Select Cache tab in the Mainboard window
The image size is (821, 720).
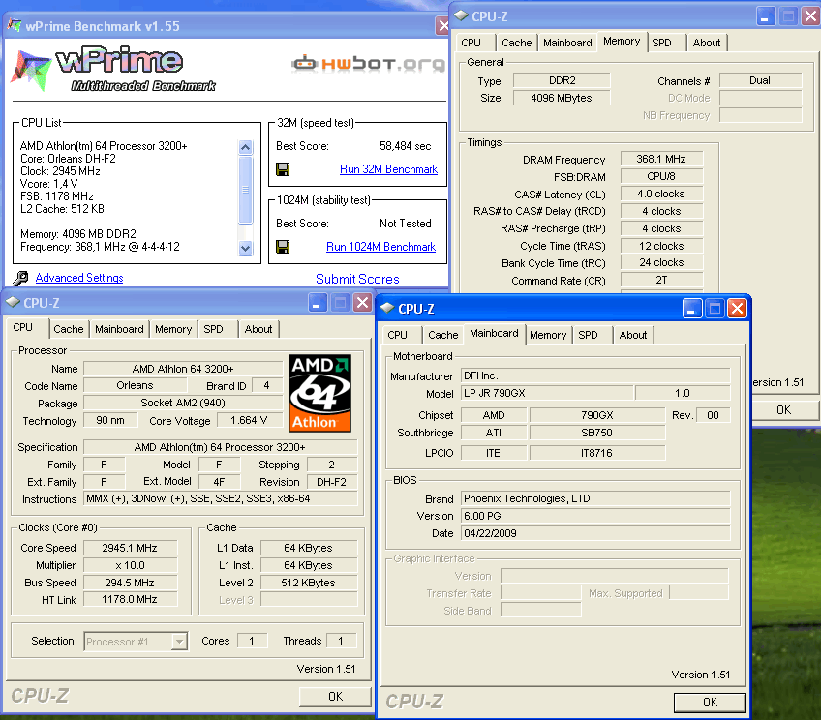click(x=443, y=335)
